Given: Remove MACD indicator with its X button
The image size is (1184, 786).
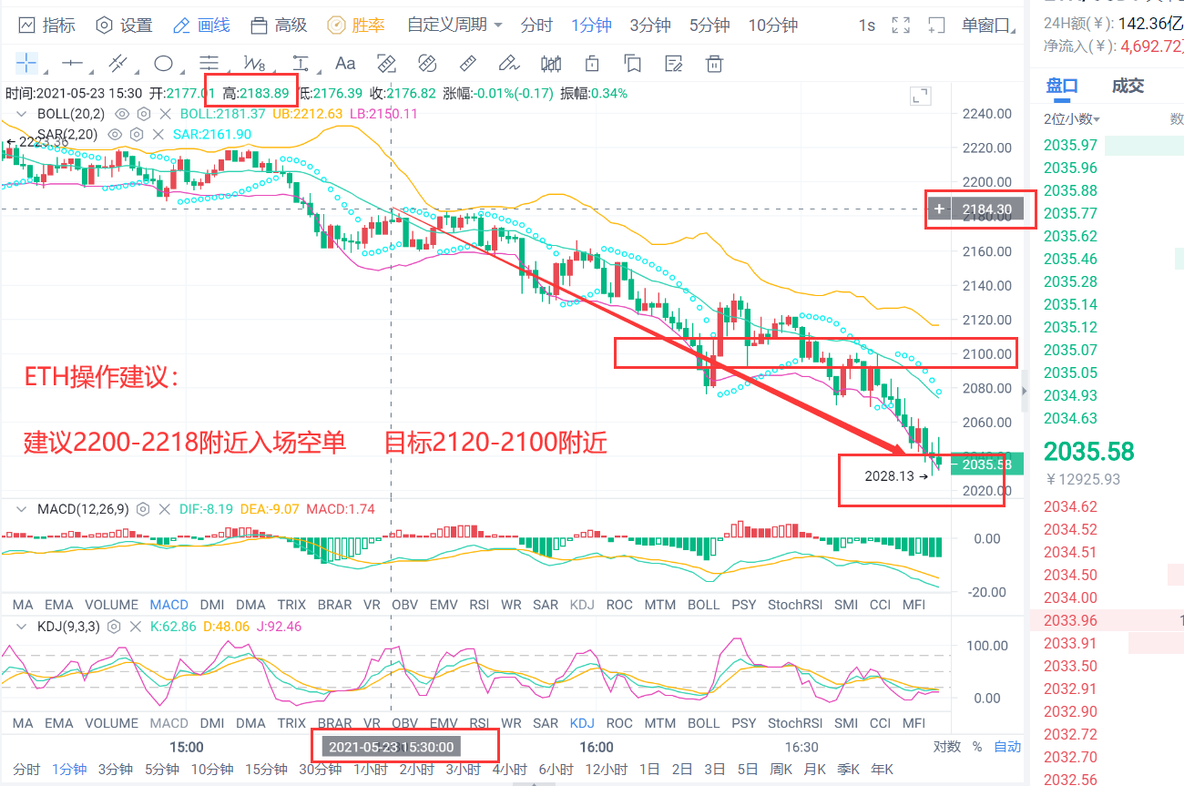Looking at the screenshot, I should tap(165, 509).
